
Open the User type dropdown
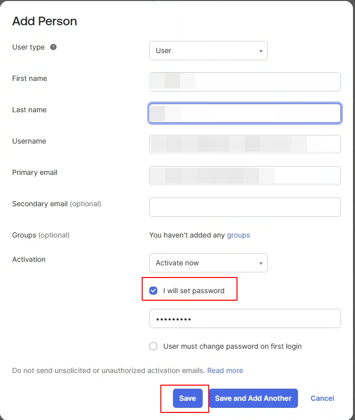(208, 51)
